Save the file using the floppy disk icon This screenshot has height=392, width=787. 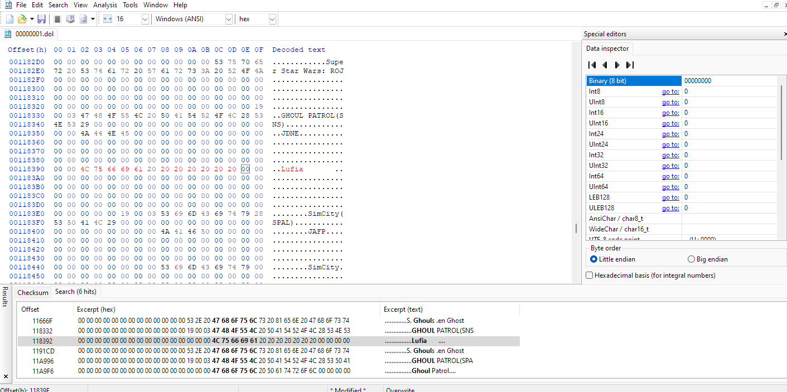[42, 19]
